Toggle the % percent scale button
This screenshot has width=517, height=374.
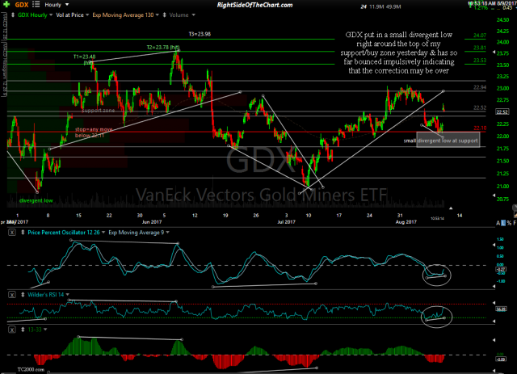pyautogui.click(x=509, y=223)
